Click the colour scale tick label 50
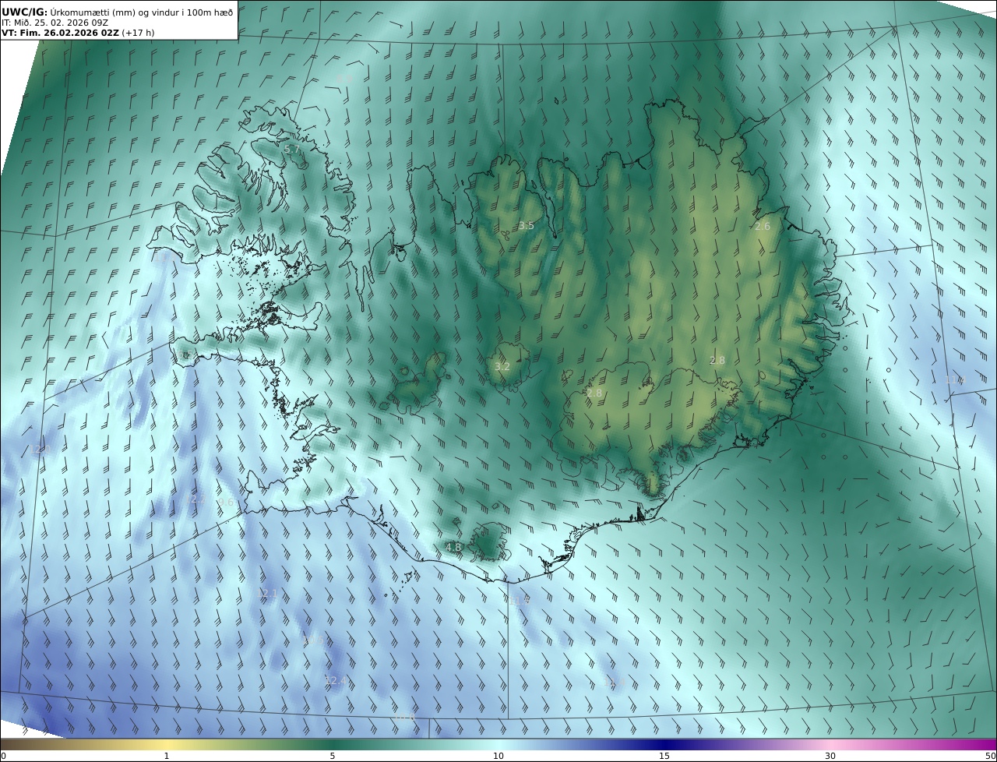The width and height of the screenshot is (997, 762). (x=991, y=756)
